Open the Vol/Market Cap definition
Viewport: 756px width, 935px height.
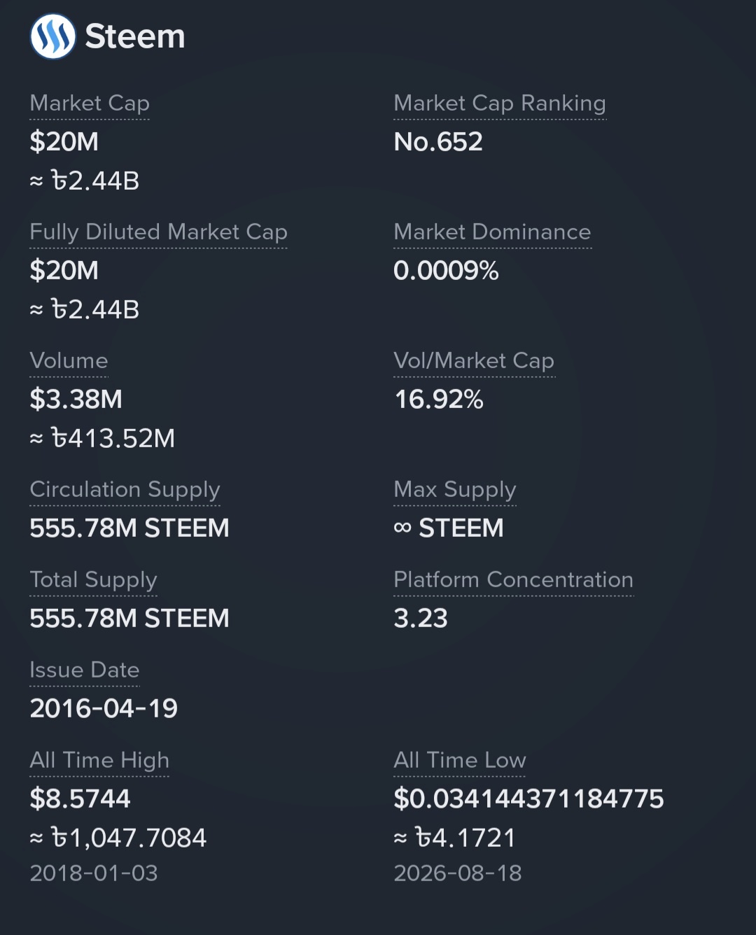474,361
